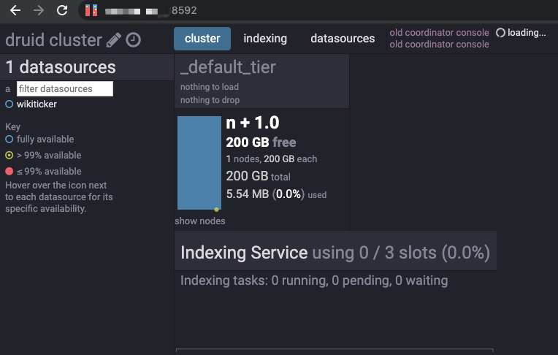Click the _default_tier heading
Screen dimensions: 558x355
pyautogui.click(x=228, y=67)
